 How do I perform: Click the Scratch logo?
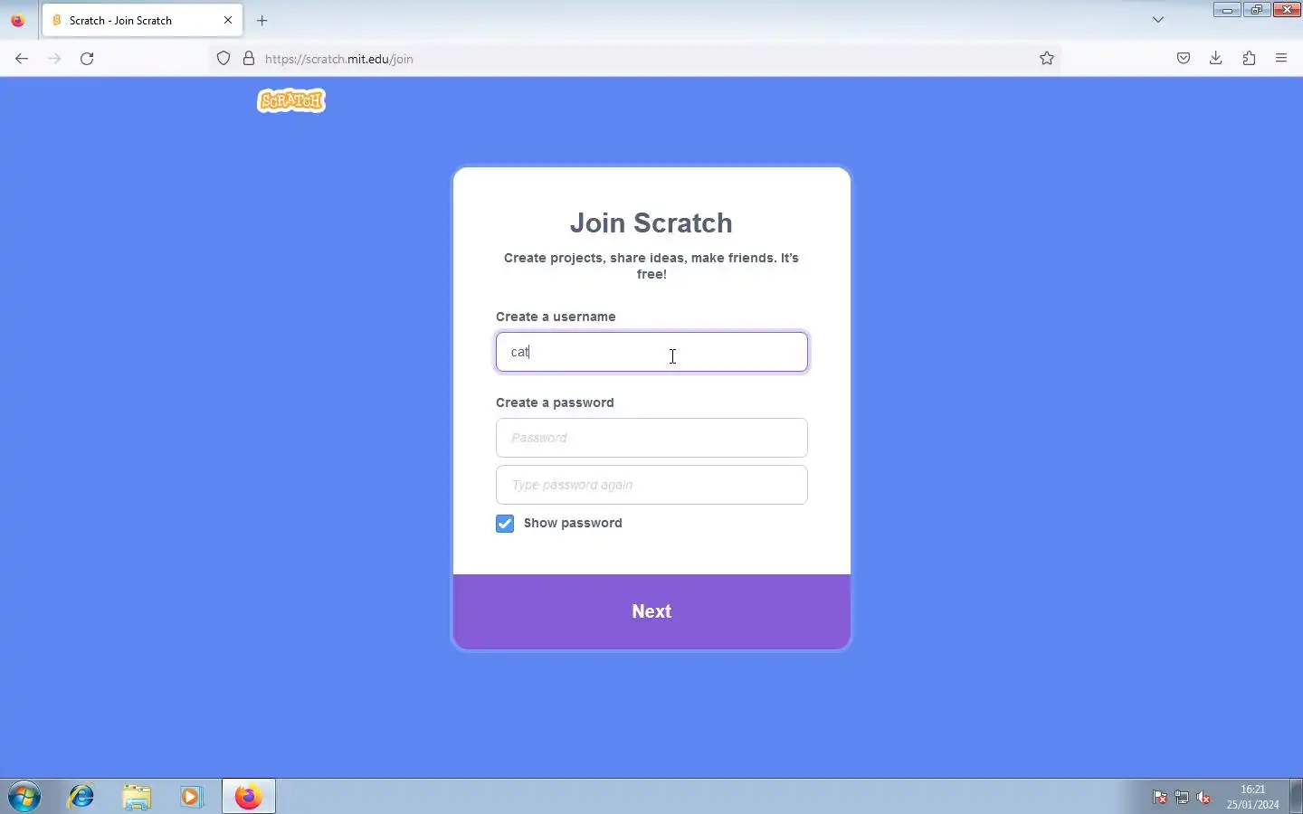click(x=291, y=100)
